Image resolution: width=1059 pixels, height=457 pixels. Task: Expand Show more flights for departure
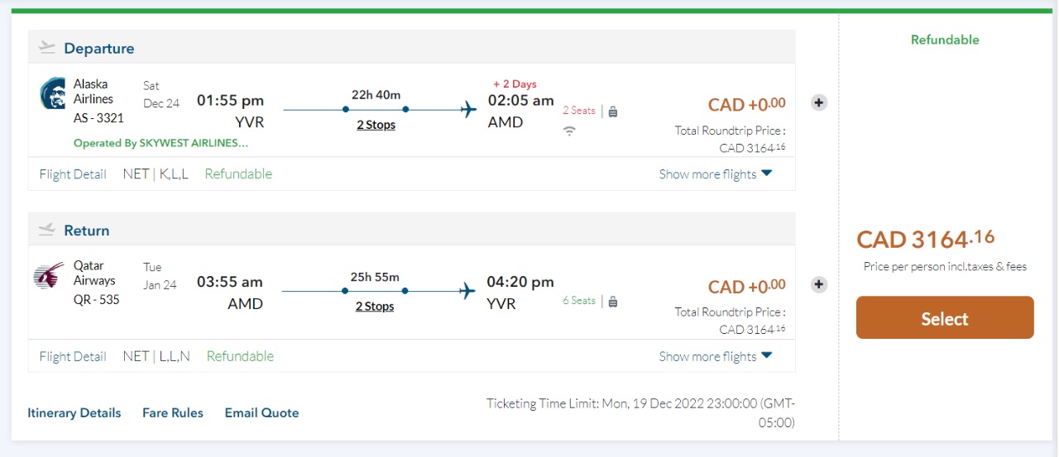(716, 174)
